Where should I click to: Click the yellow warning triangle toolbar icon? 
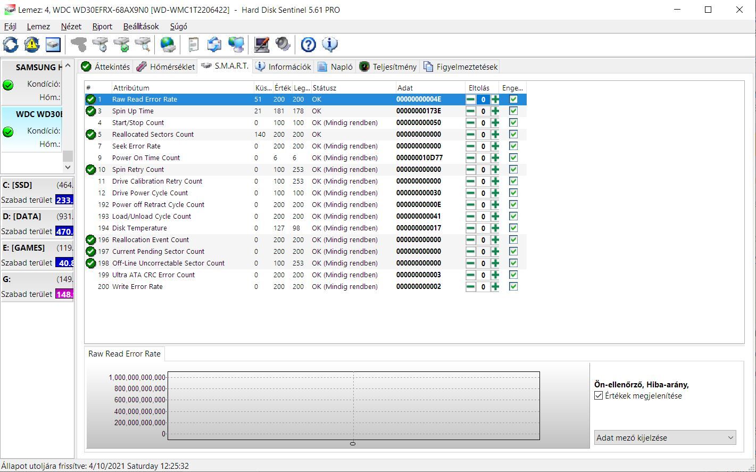click(32, 44)
